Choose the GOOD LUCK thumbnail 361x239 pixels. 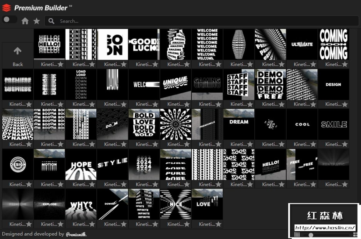(x=144, y=44)
